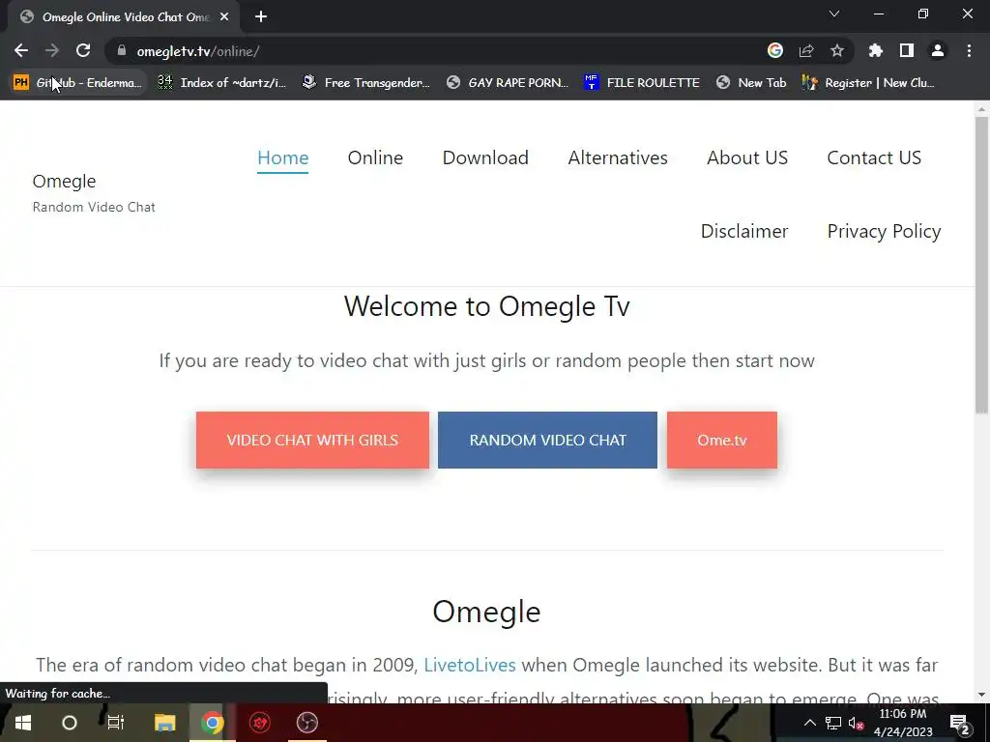Expand the tab search chevron
The height and width of the screenshot is (742, 990).
[x=834, y=14]
